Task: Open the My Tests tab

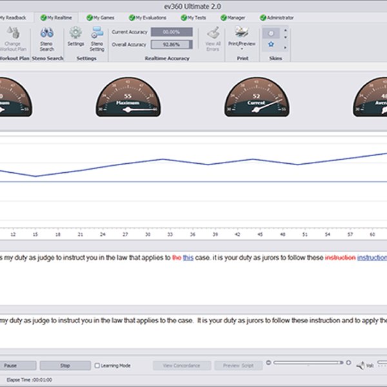Action: pyautogui.click(x=193, y=18)
